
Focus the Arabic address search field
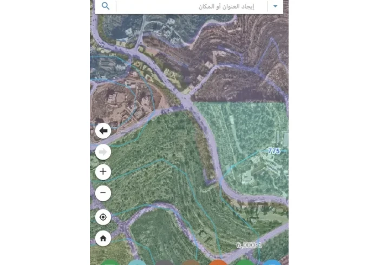pos(192,6)
